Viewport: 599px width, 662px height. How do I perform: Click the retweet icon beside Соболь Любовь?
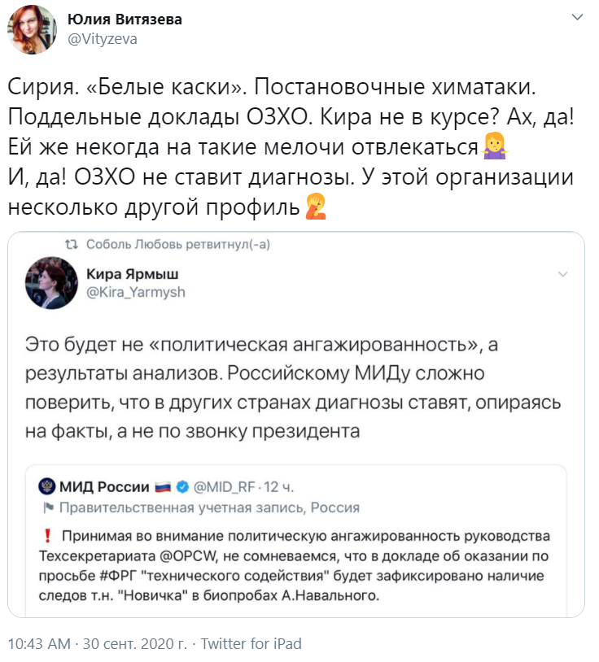(x=72, y=243)
